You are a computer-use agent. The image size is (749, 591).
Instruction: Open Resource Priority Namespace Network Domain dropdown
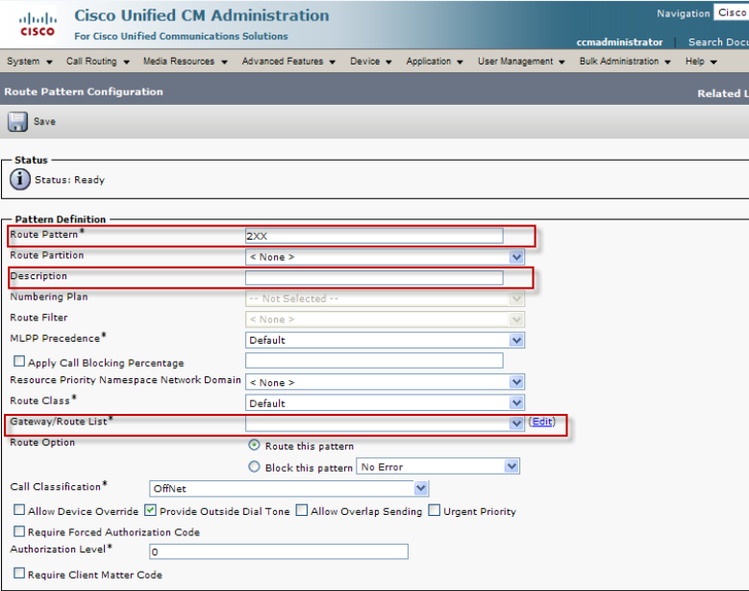[385, 382]
